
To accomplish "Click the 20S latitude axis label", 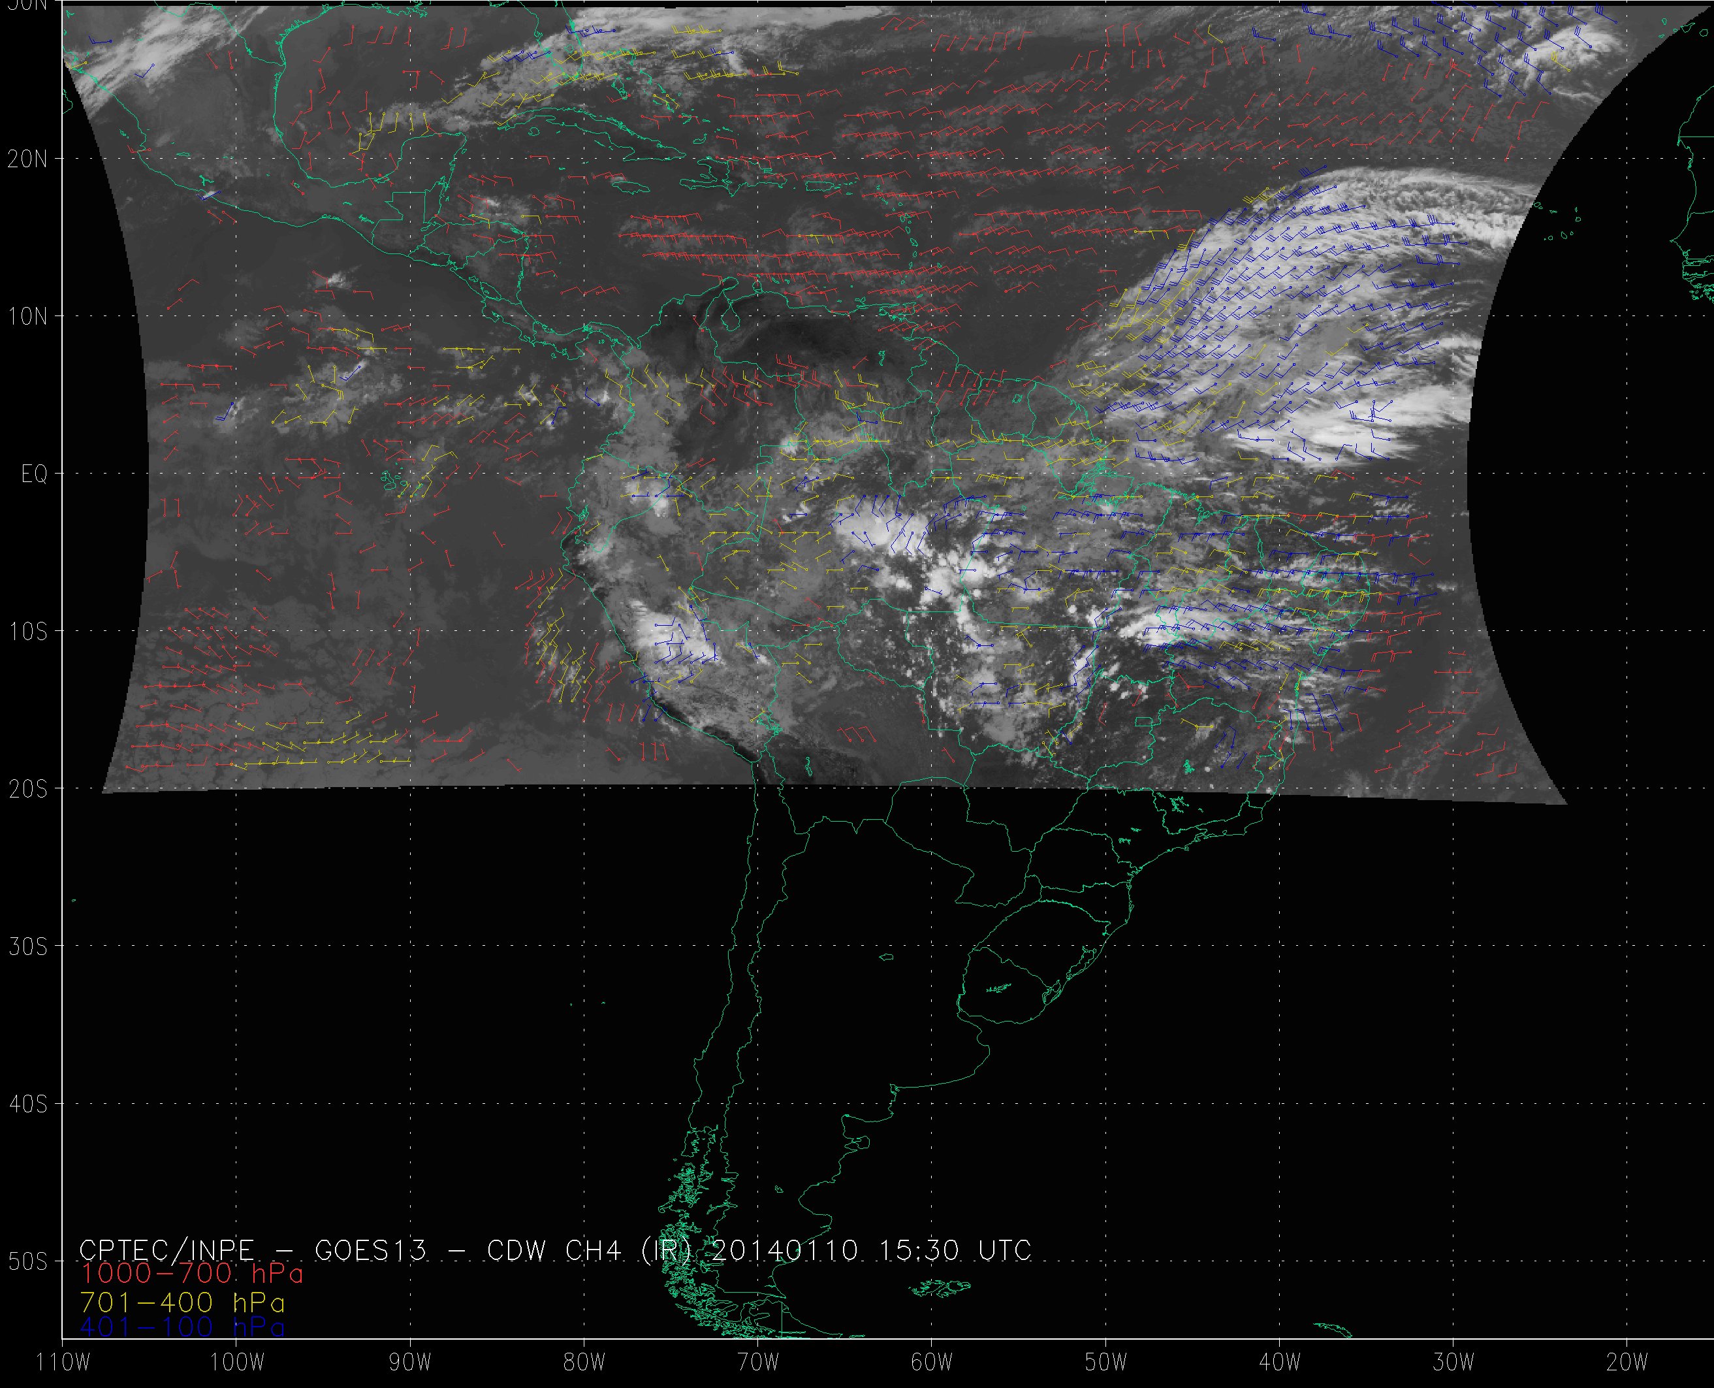I will [x=27, y=789].
